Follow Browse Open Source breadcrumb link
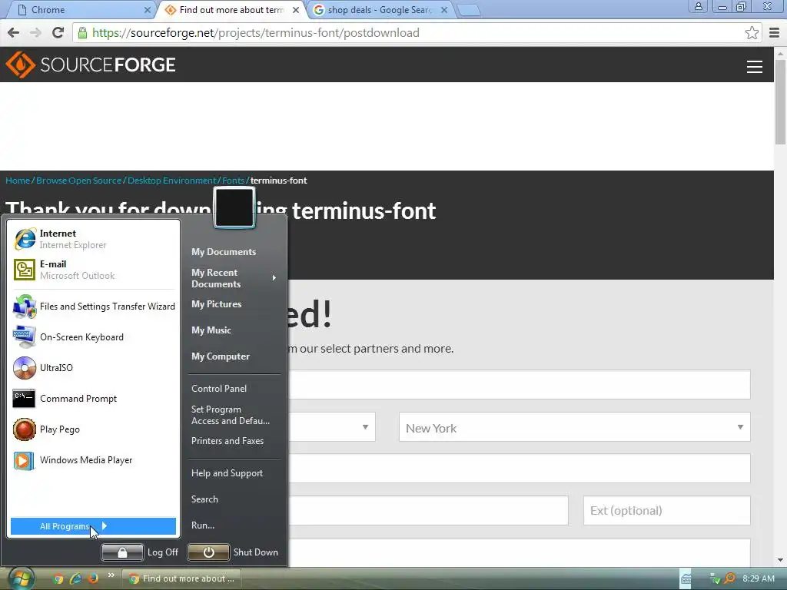Image resolution: width=787 pixels, height=590 pixels. point(79,181)
